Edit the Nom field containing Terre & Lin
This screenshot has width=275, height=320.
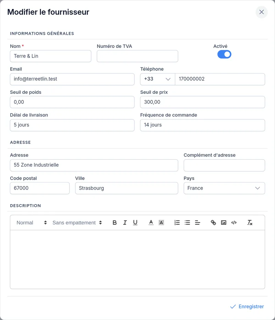(x=51, y=56)
